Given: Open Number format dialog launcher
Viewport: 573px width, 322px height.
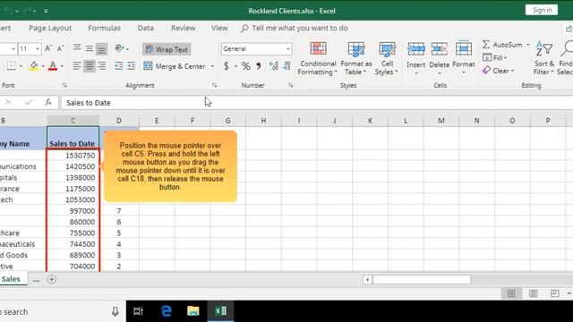Looking at the screenshot, I should click(290, 86).
